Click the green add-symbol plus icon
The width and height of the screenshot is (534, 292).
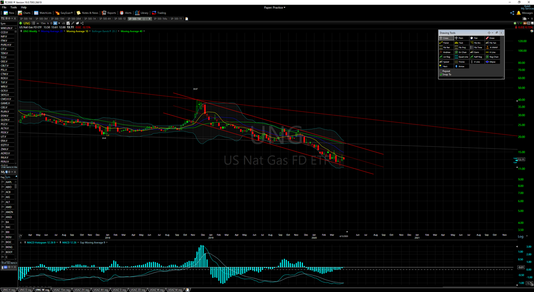(22, 23)
